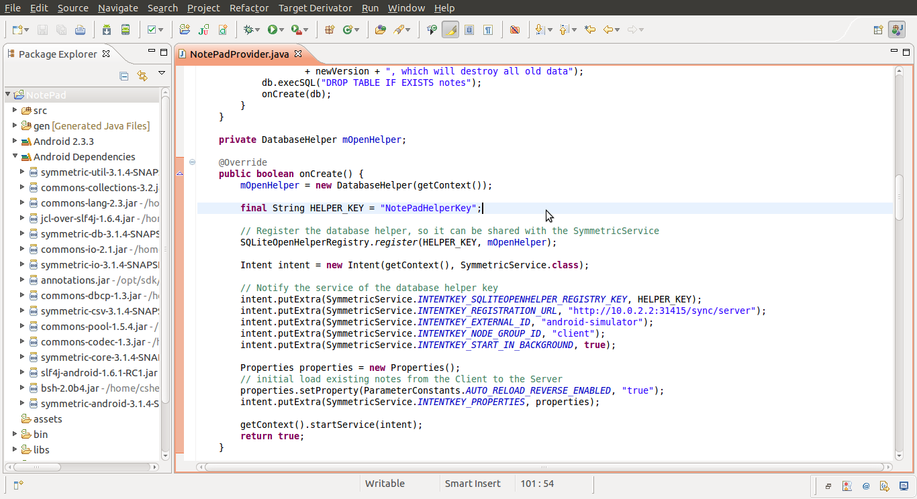Screen dimensions: 917x499
Task: Click the Last Edit Location icon
Action: pyautogui.click(x=590, y=30)
